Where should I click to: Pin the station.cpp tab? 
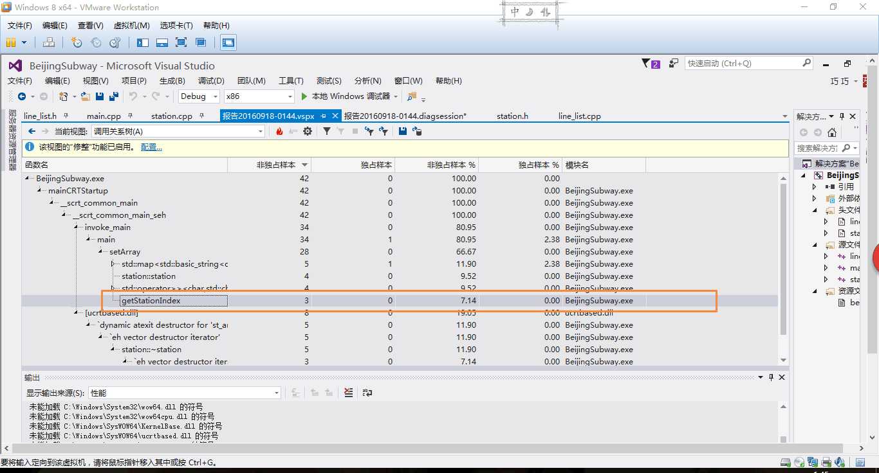tap(201, 116)
